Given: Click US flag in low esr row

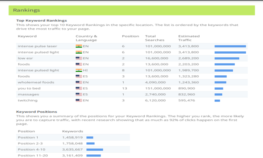Looking at the screenshot, I should [x=78, y=58].
